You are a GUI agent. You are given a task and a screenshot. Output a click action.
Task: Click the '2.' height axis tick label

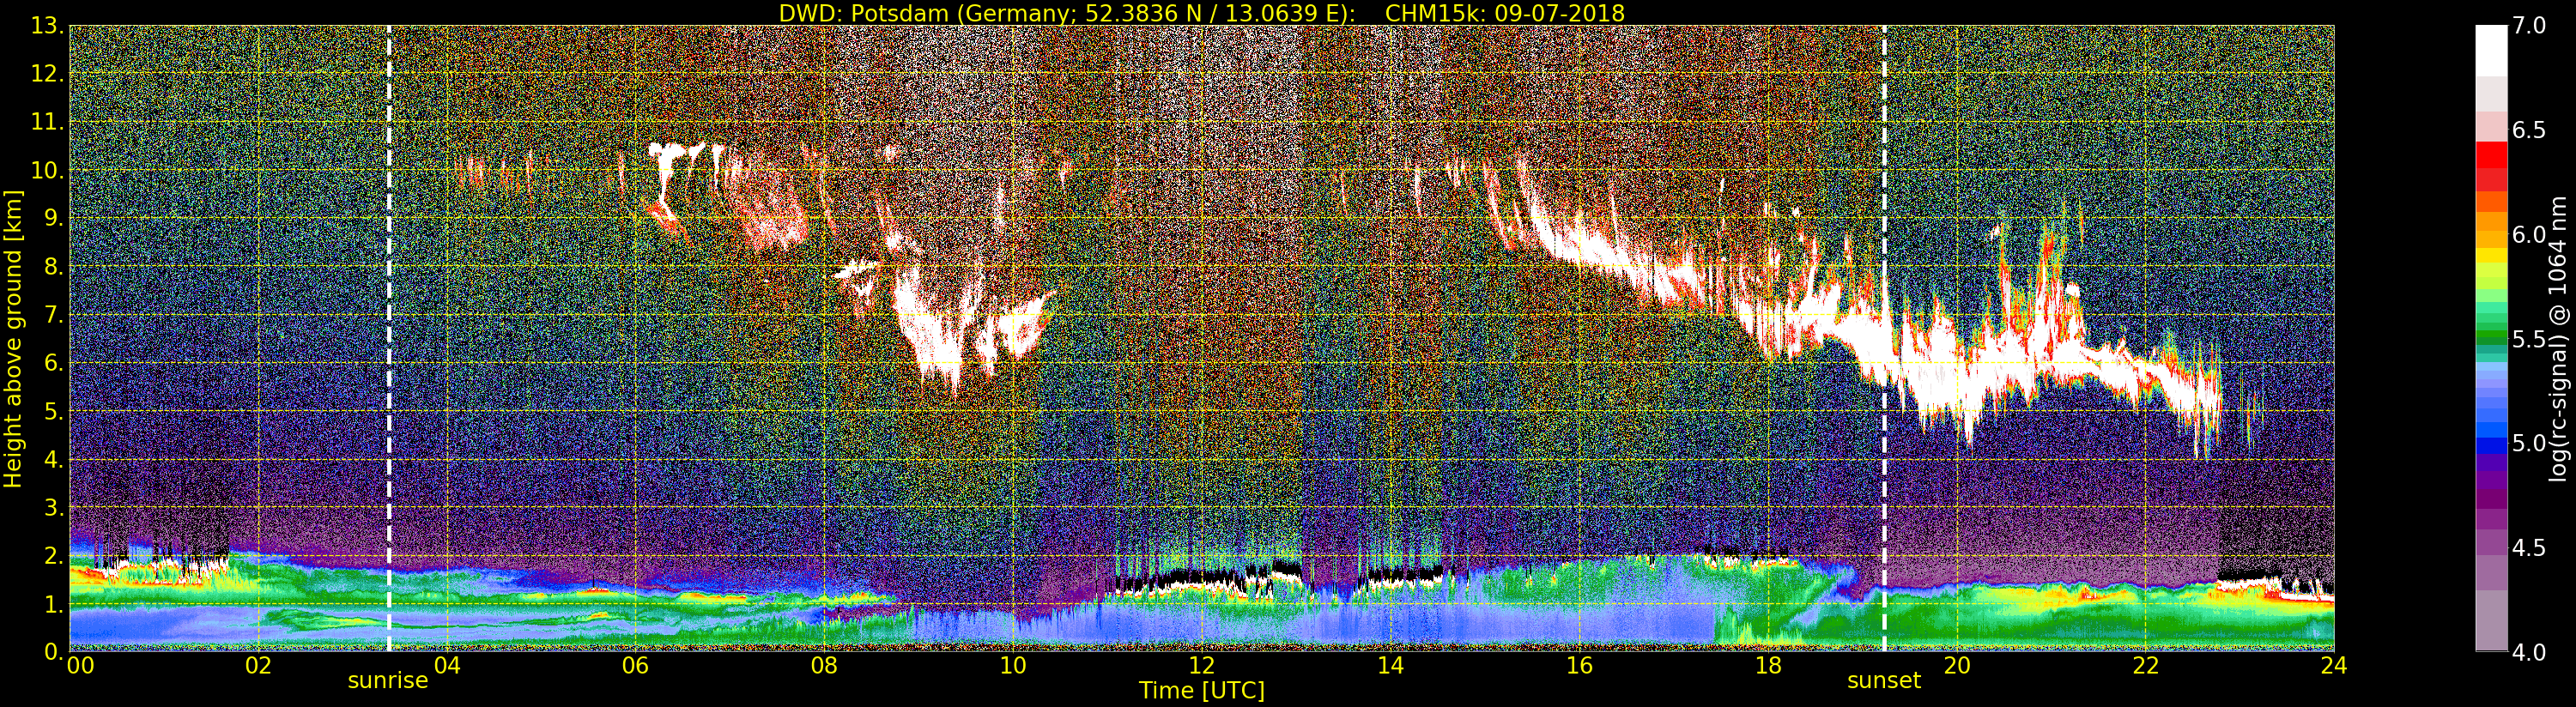pyautogui.click(x=53, y=555)
